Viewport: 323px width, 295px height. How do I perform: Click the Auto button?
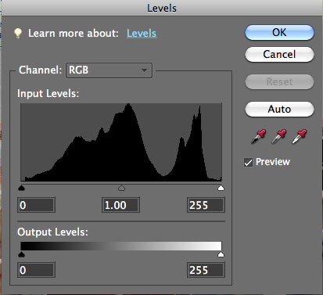[x=279, y=109]
